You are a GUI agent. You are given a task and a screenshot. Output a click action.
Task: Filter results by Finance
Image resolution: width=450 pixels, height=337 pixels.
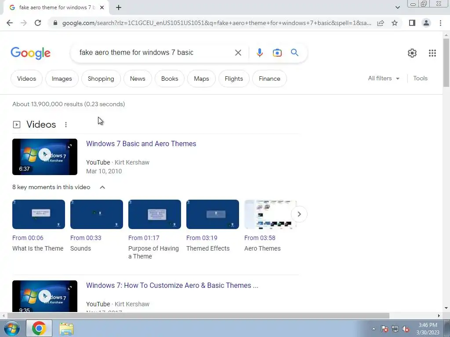[x=269, y=79]
